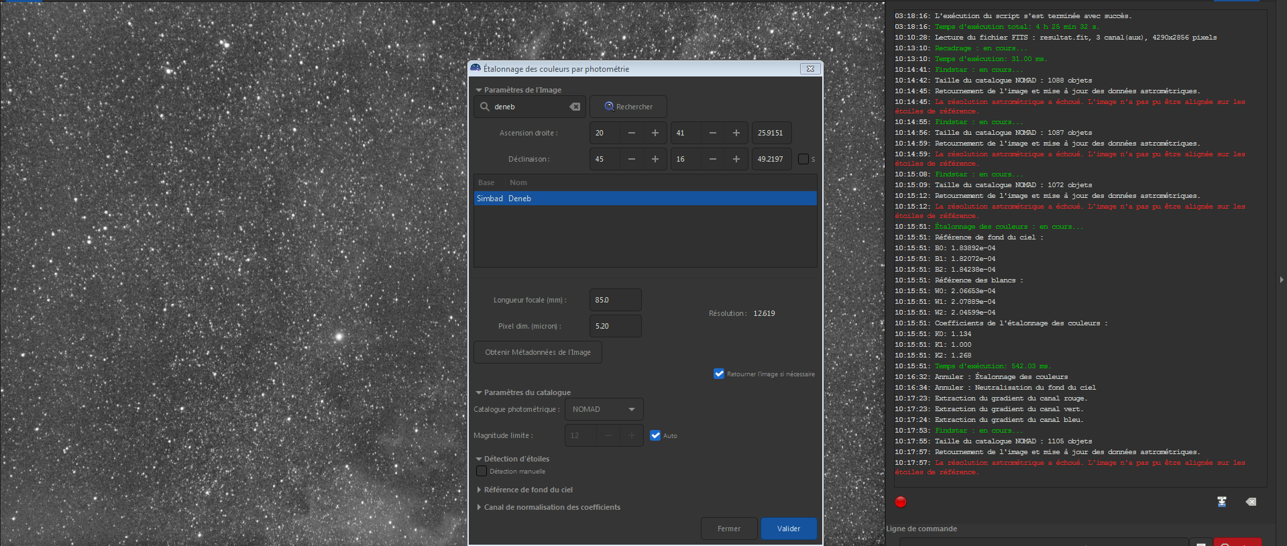Toggle the S south declination checkbox
The height and width of the screenshot is (546, 1287).
pos(803,159)
